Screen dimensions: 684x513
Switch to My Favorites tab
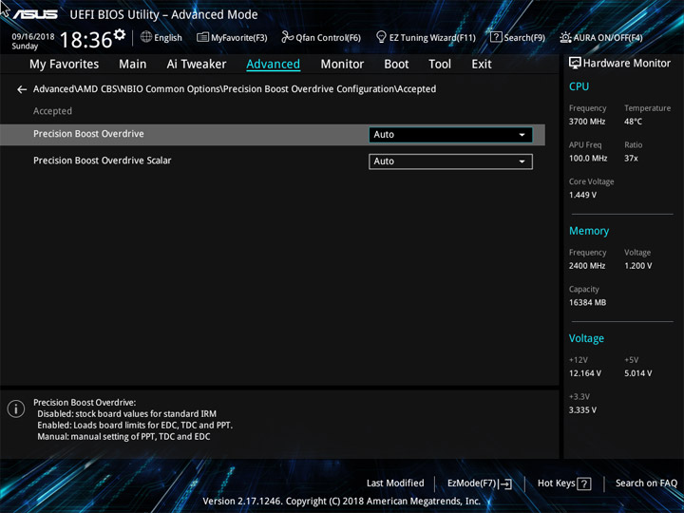pos(65,65)
